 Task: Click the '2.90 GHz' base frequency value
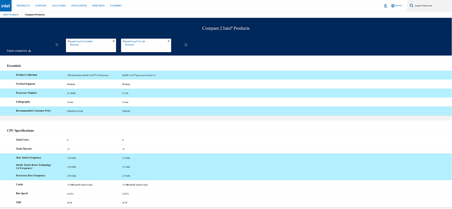[x=72, y=176]
